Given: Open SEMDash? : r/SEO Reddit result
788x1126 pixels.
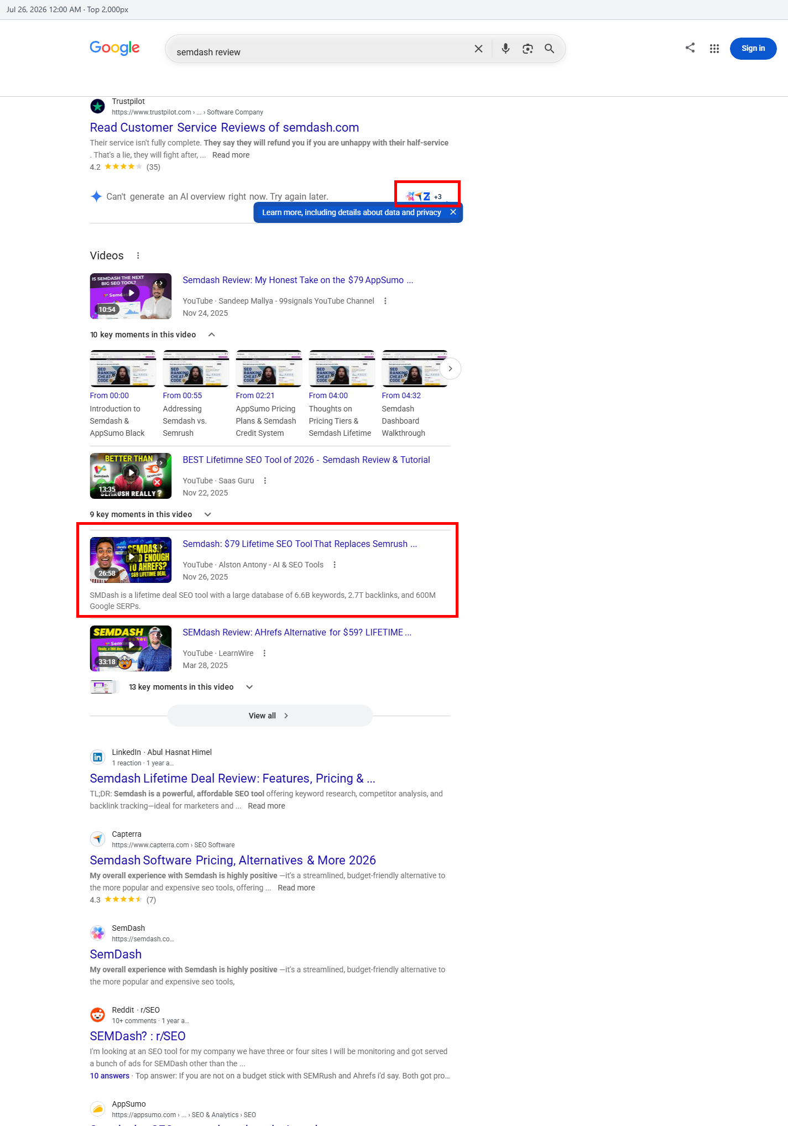Looking at the screenshot, I should (138, 1036).
